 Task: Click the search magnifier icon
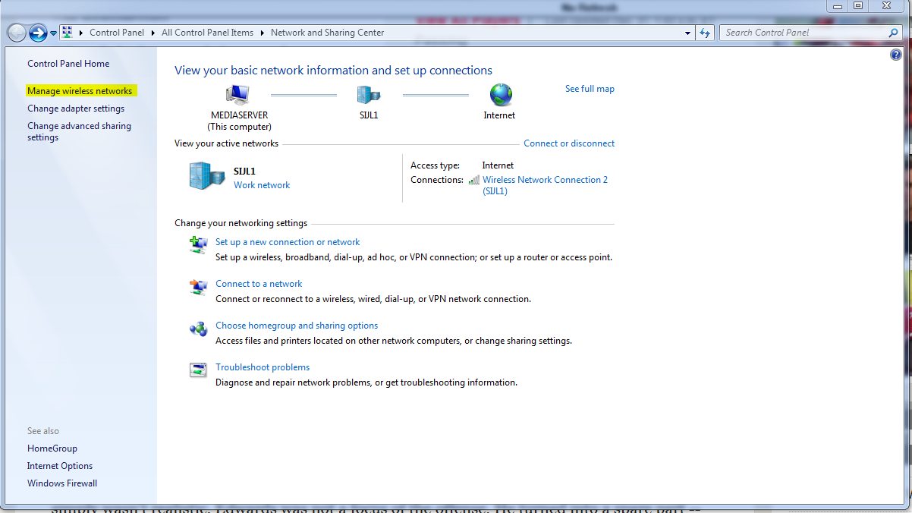893,33
